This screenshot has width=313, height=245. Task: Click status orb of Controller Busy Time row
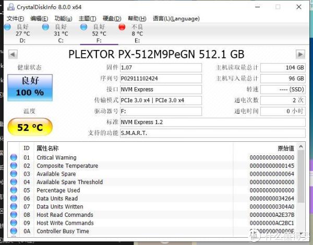pos(14,231)
